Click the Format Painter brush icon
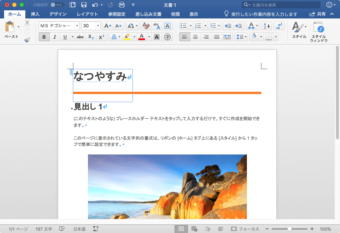The image size is (340, 233). coord(27,40)
